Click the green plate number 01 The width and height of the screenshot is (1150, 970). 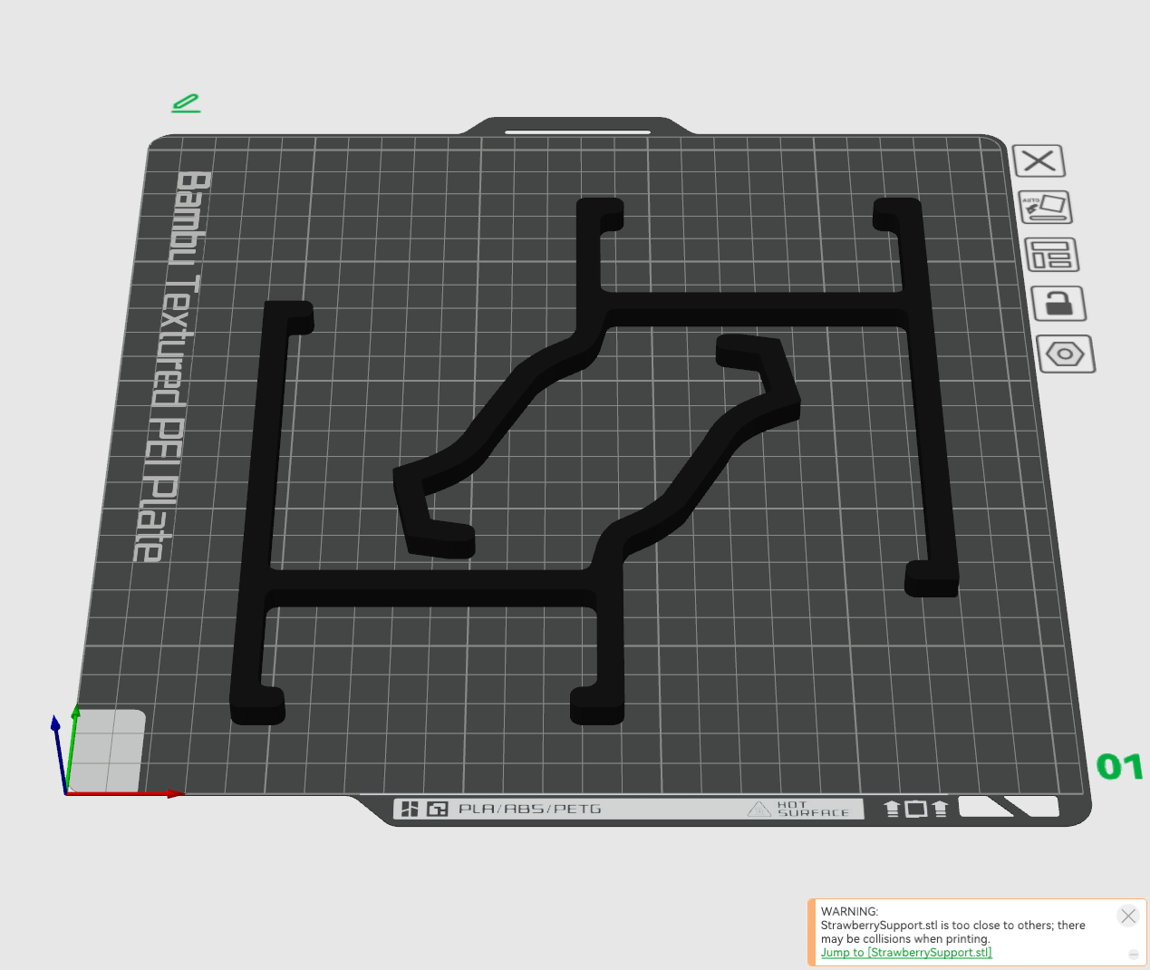(x=1120, y=767)
